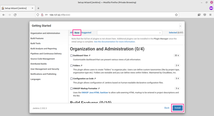Select Suggested plugins filter
The image size is (214, 116).
coord(86,32)
